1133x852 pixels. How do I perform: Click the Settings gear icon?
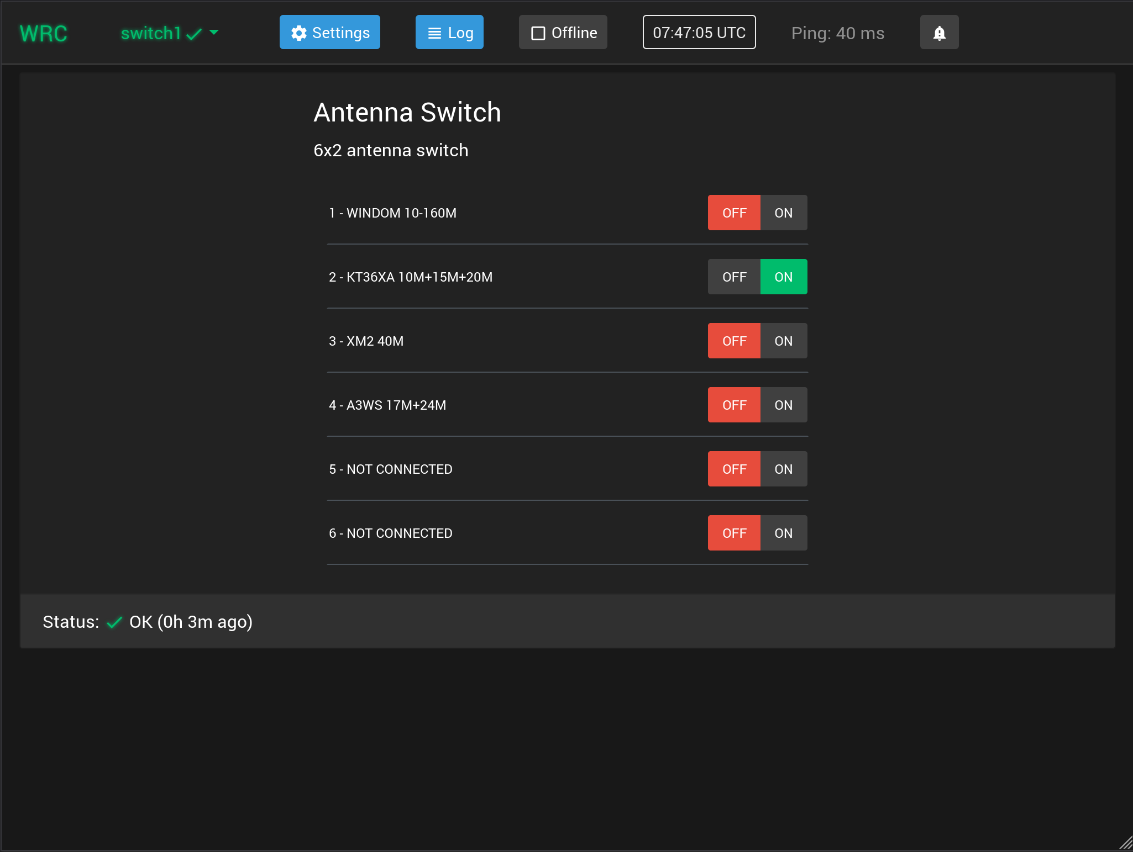pos(299,33)
